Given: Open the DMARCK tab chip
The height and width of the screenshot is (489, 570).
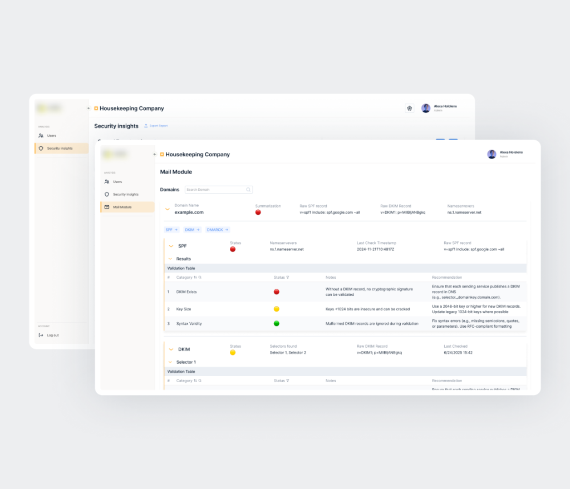Looking at the screenshot, I should click(x=217, y=229).
